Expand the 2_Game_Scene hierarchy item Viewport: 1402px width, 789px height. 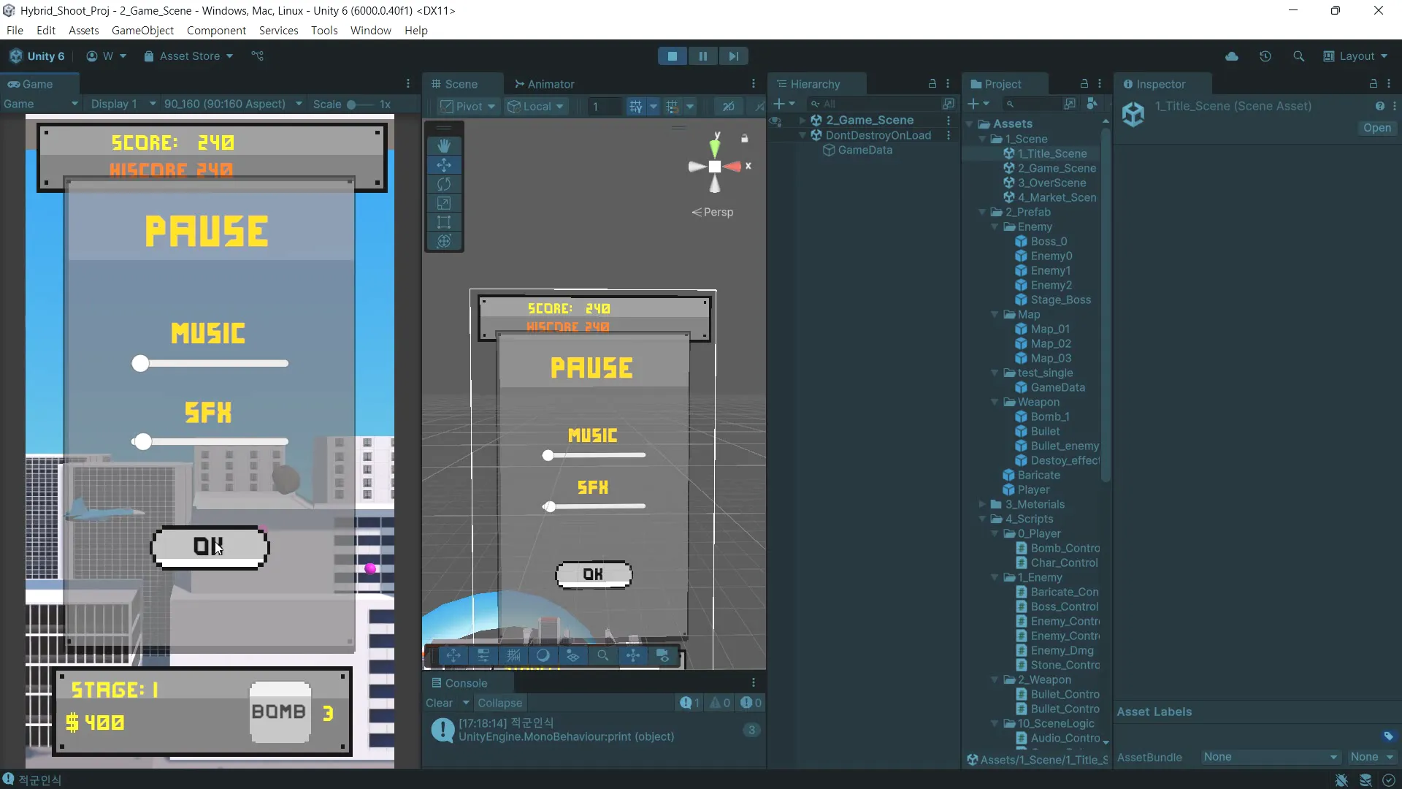tap(802, 121)
